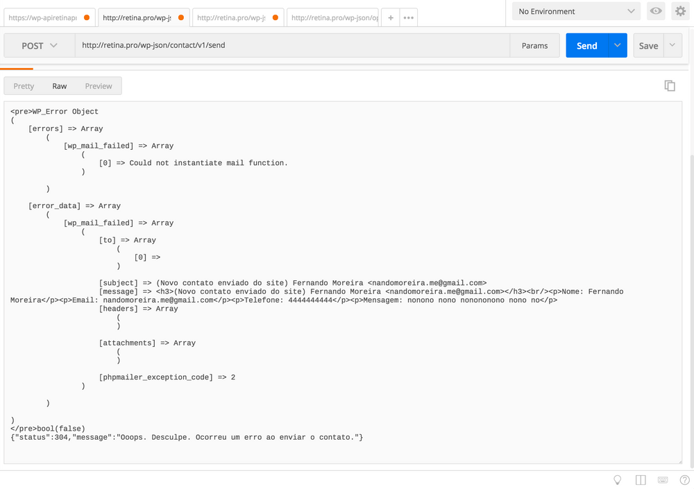Open the keyboard shortcuts icon
The image size is (694, 489).
[x=663, y=480]
